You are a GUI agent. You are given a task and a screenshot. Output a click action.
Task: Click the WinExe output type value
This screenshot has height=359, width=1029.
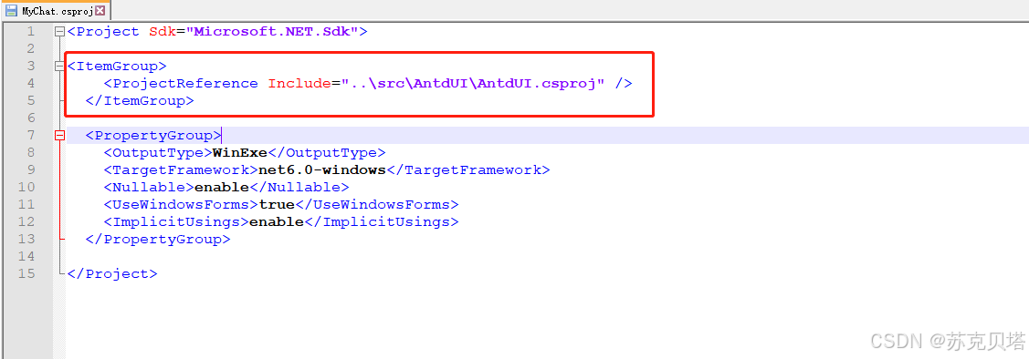(239, 153)
